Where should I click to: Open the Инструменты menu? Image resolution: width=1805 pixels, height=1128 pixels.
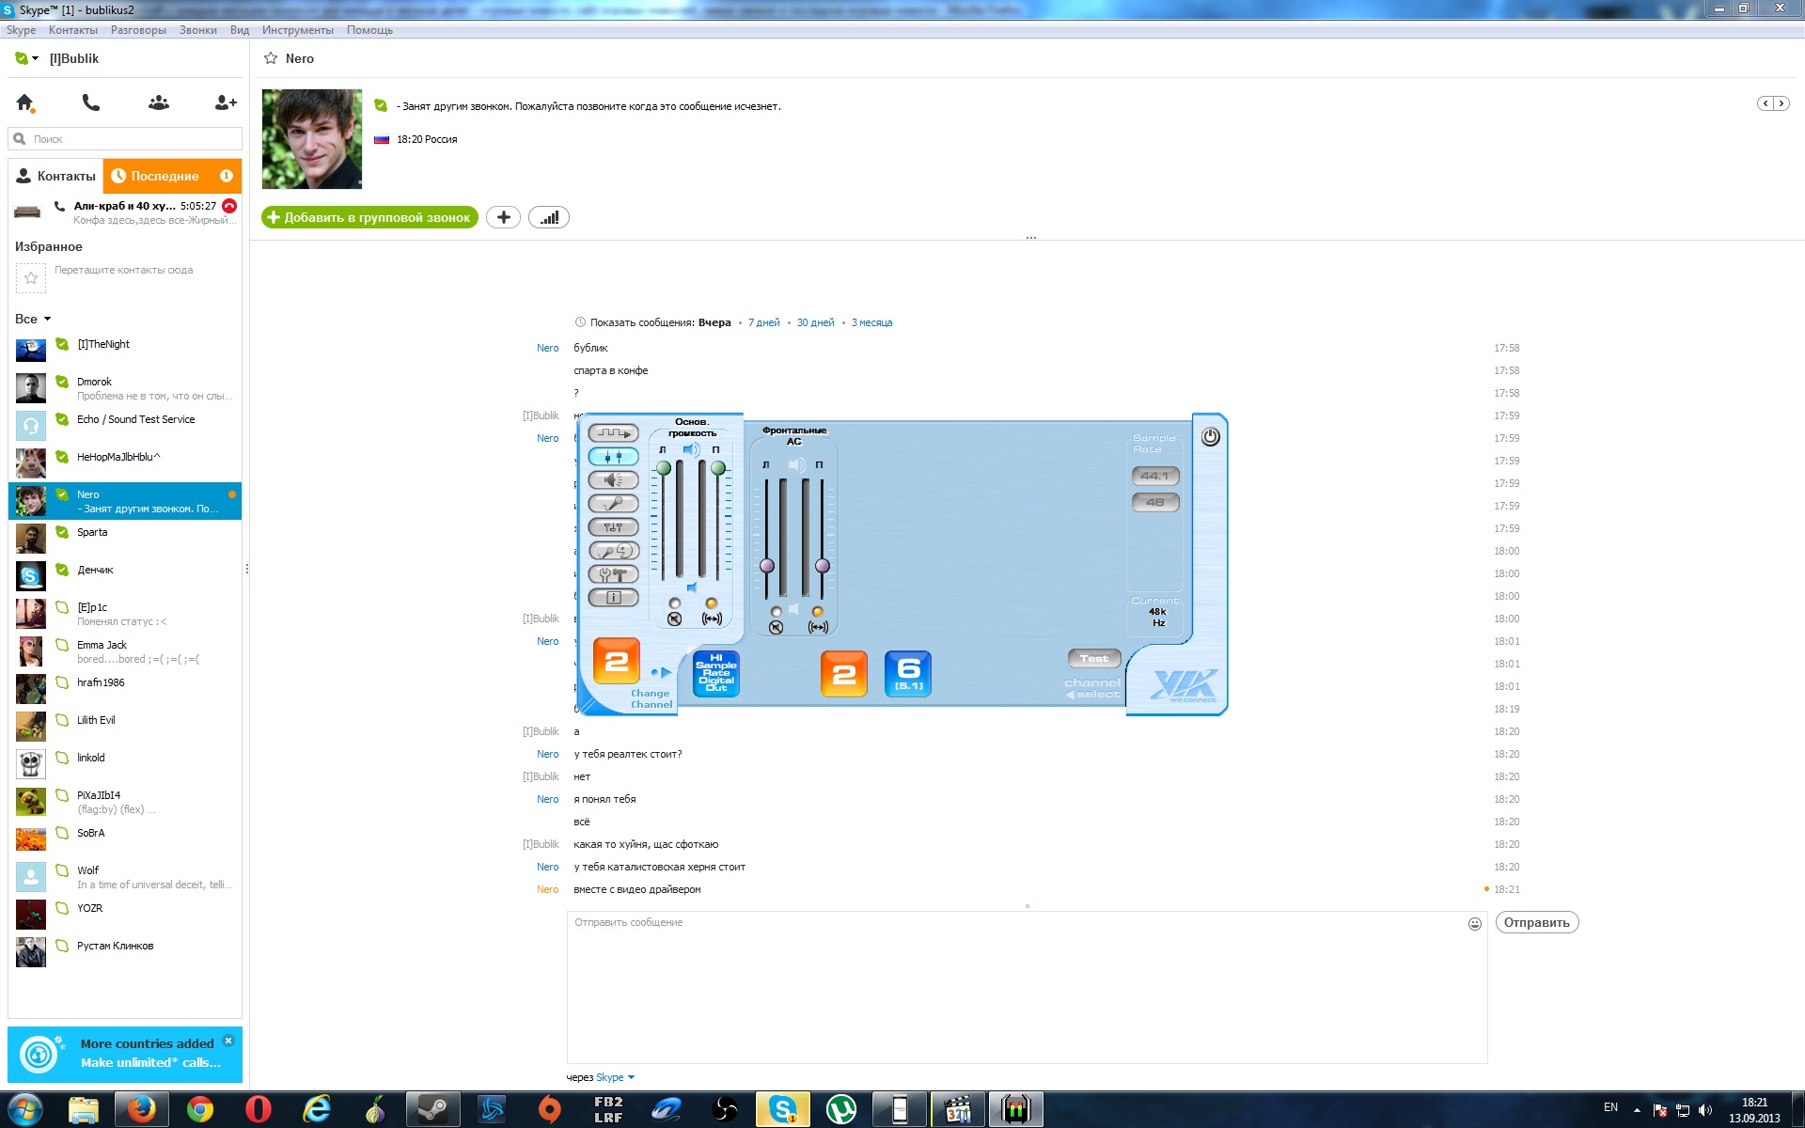coord(297,30)
